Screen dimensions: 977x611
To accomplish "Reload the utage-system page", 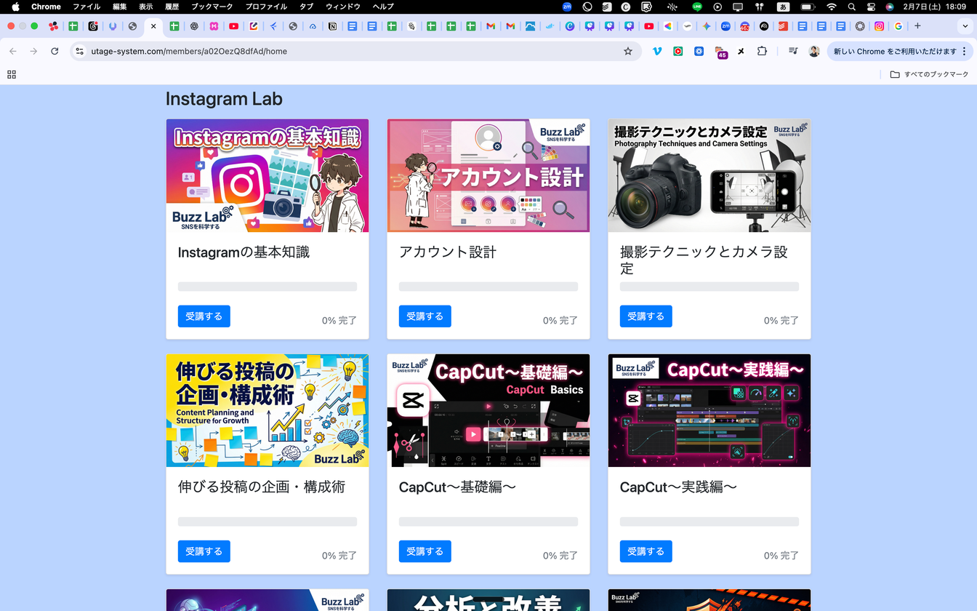I will tap(55, 52).
